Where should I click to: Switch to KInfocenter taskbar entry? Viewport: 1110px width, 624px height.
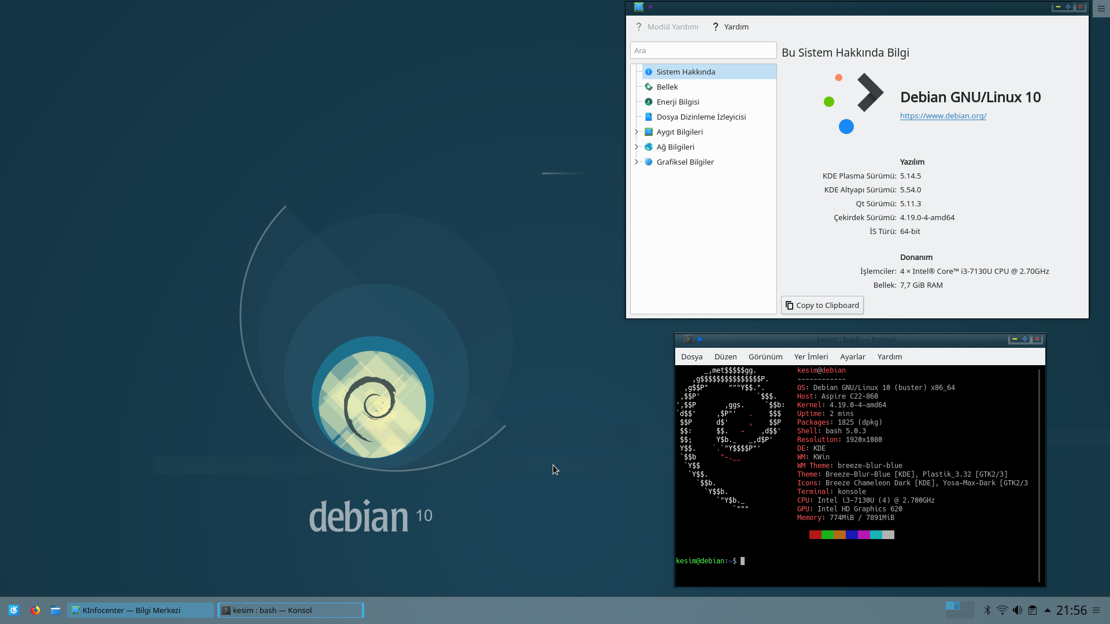[x=140, y=610]
